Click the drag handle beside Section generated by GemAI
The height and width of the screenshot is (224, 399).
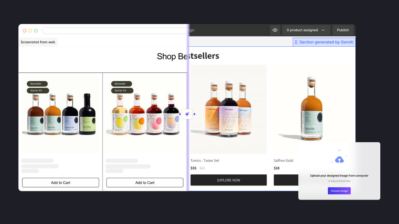click(x=296, y=42)
